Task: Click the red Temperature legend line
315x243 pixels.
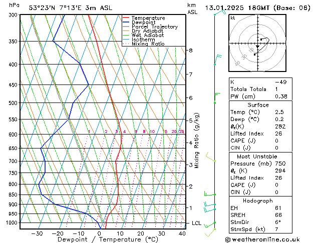Action: click(126, 18)
